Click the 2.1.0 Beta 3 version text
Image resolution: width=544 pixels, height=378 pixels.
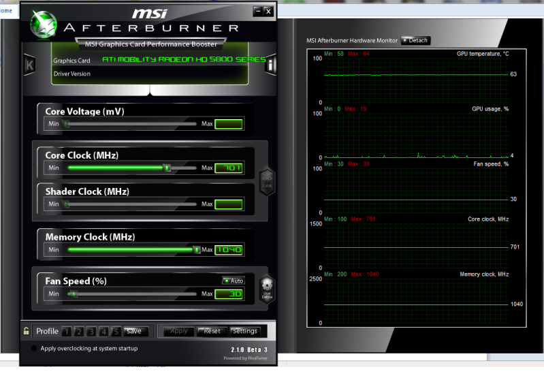[x=249, y=349]
